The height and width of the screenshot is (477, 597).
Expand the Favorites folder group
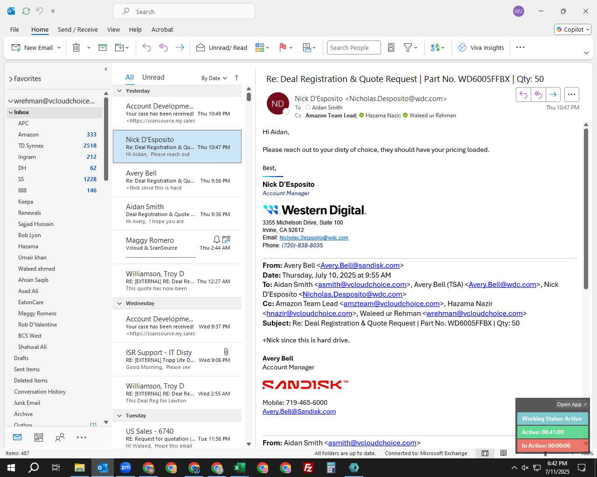pos(11,79)
